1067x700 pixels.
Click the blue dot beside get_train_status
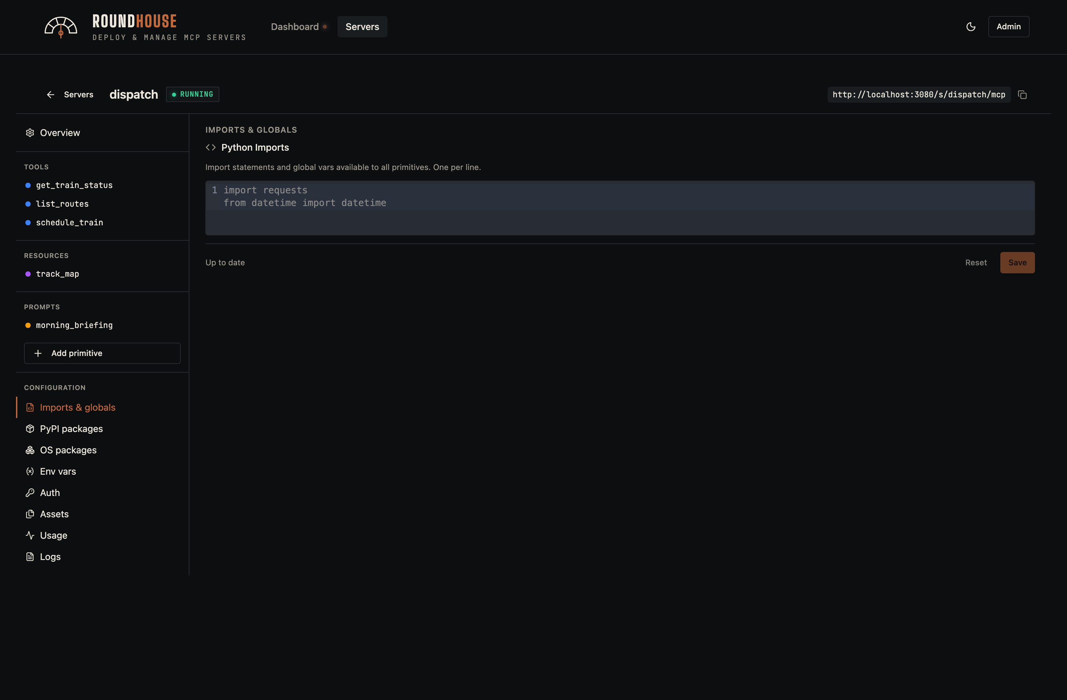(x=28, y=185)
